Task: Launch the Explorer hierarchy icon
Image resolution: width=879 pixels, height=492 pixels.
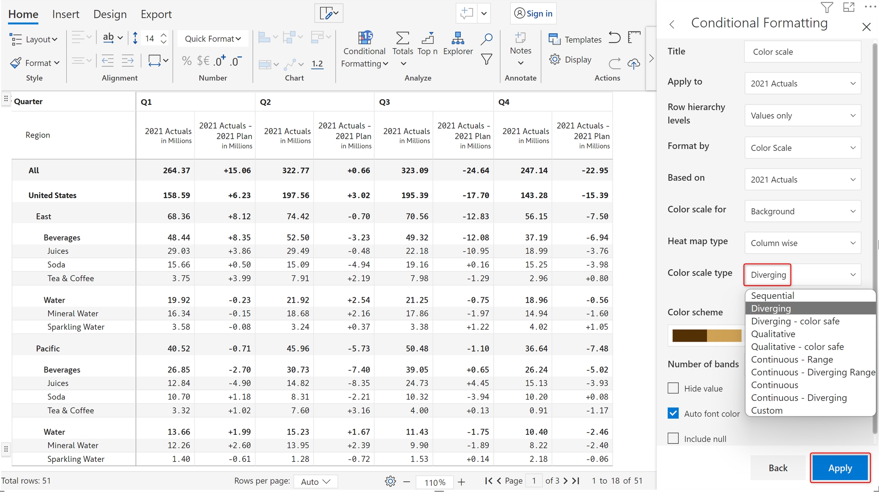Action: coord(457,39)
